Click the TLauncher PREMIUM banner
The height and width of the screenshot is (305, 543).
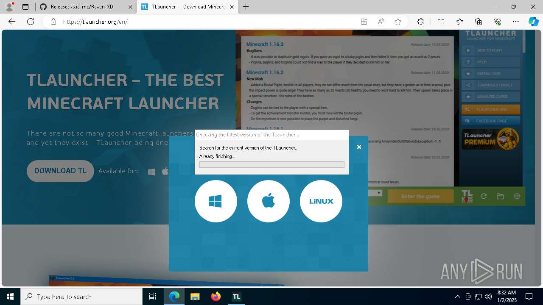(x=491, y=139)
